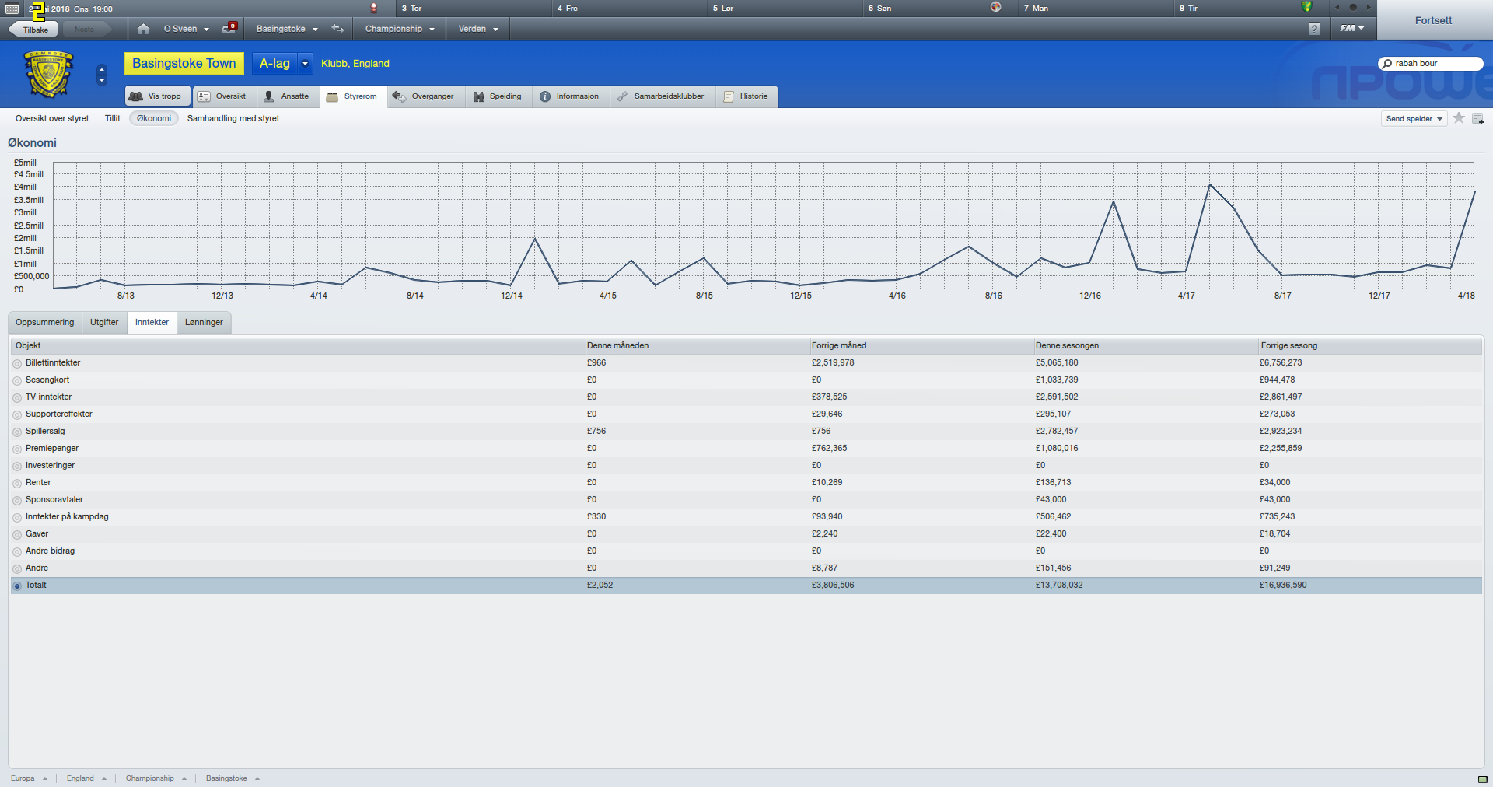Select the Gaver radio button
Screen dimensions: 1493x787
click(x=17, y=534)
